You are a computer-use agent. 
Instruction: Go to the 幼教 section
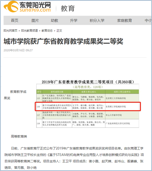(55, 20)
